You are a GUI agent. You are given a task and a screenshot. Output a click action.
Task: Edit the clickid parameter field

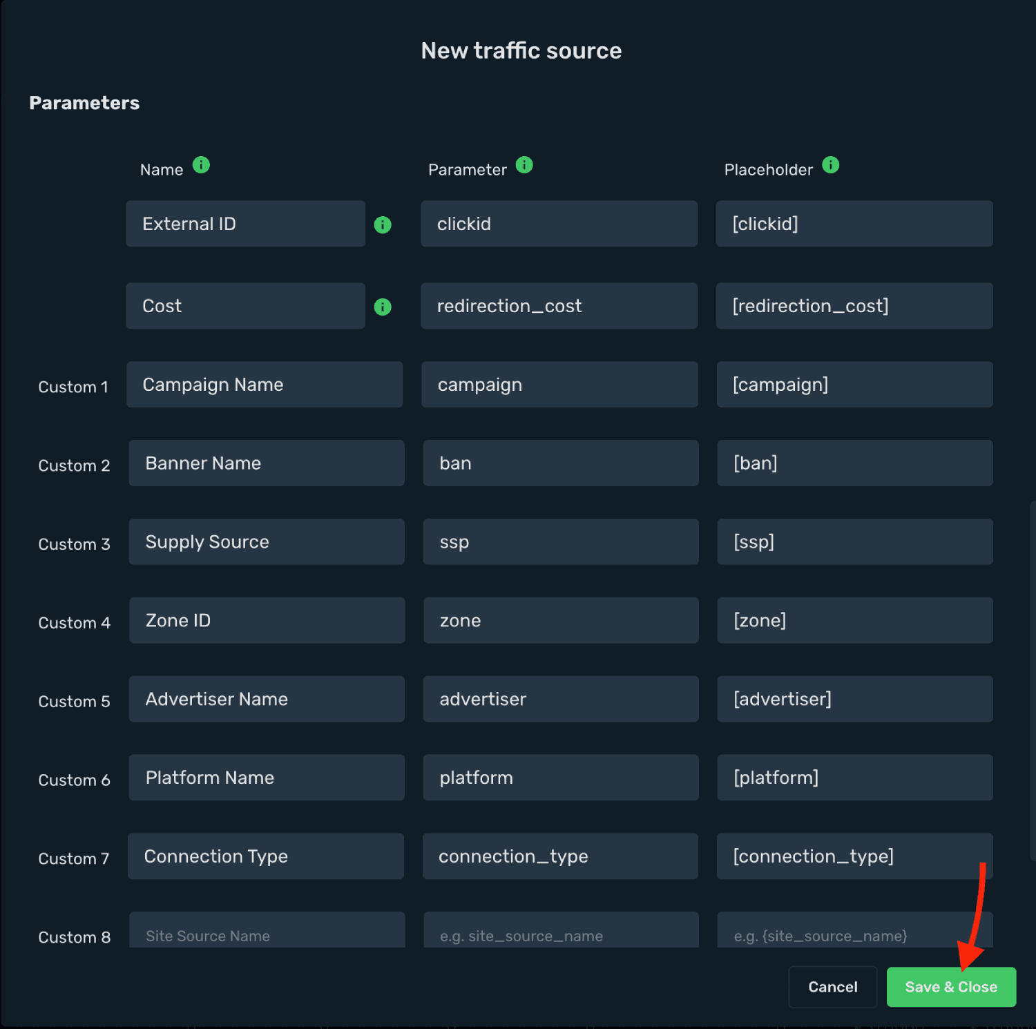pyautogui.click(x=559, y=224)
